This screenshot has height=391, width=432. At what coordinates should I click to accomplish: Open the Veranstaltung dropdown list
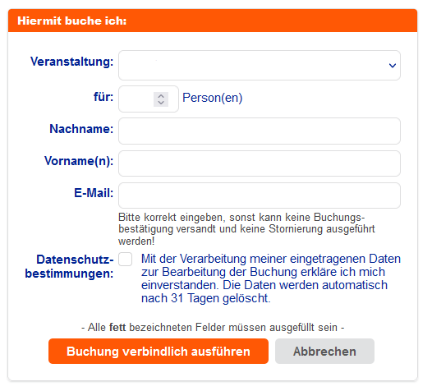[x=260, y=66]
